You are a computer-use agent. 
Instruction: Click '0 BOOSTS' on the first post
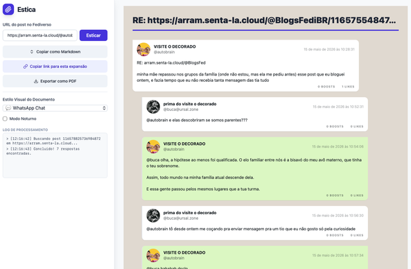click(326, 87)
